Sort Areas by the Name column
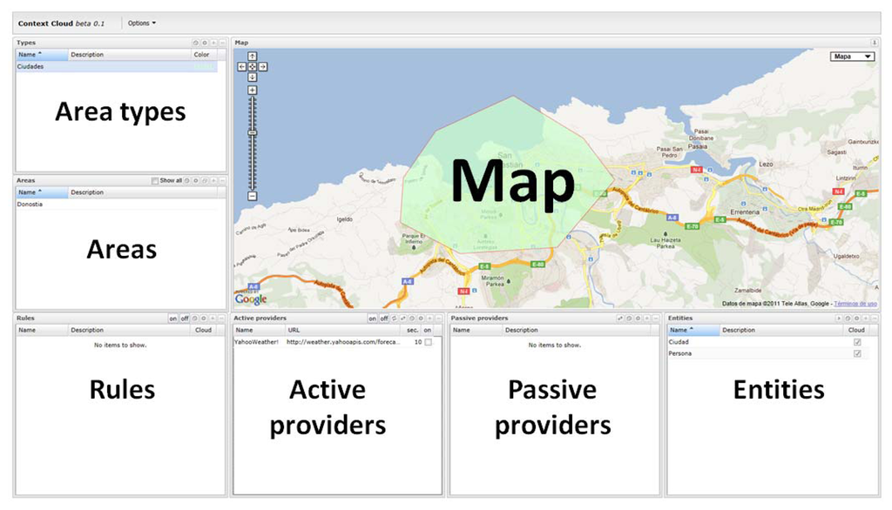The width and height of the screenshot is (892, 510). pos(42,192)
